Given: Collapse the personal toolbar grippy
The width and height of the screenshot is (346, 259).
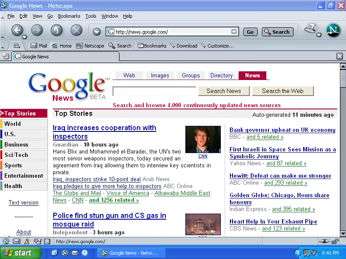Looking at the screenshot, I should click(3, 46).
